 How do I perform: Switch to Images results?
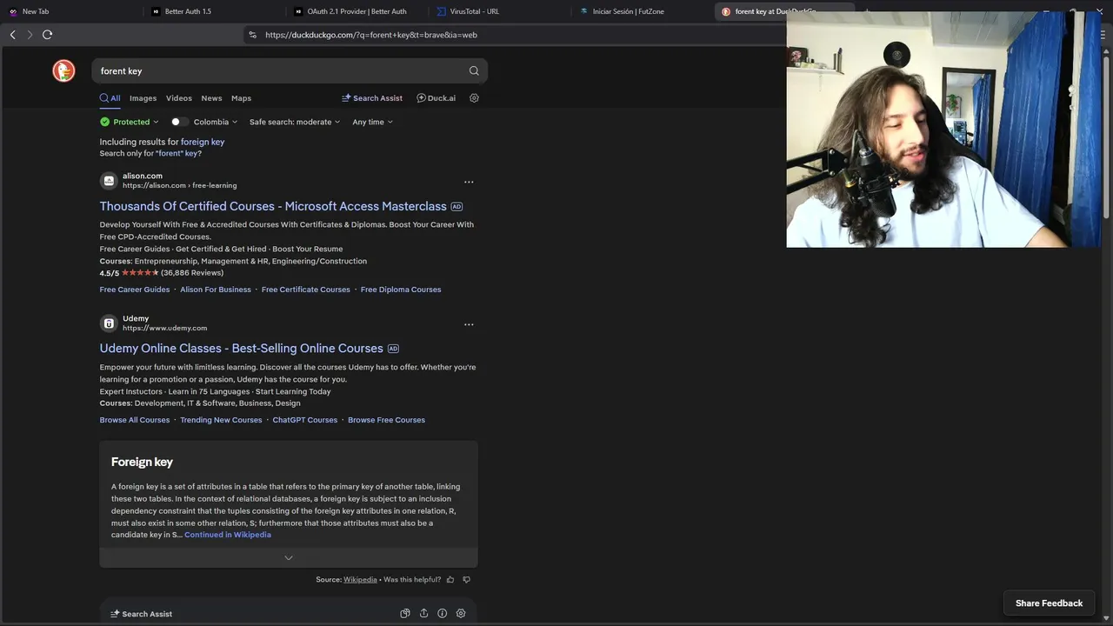(x=143, y=98)
